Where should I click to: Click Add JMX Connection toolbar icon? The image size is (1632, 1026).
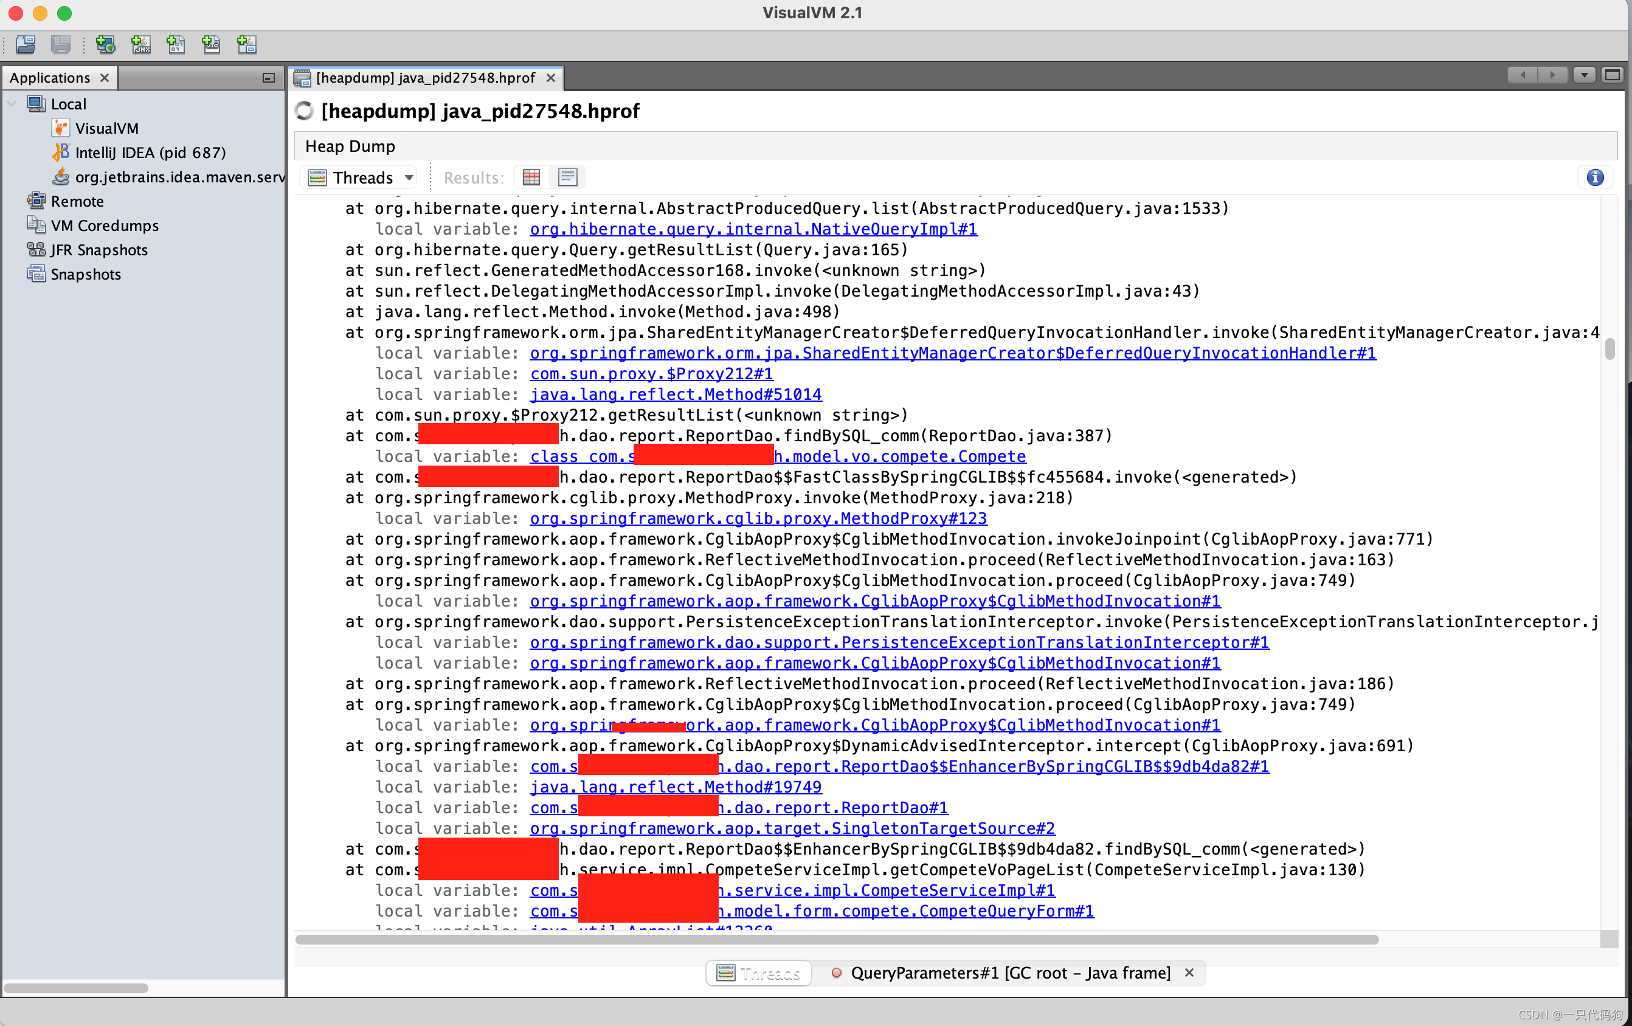click(x=140, y=45)
